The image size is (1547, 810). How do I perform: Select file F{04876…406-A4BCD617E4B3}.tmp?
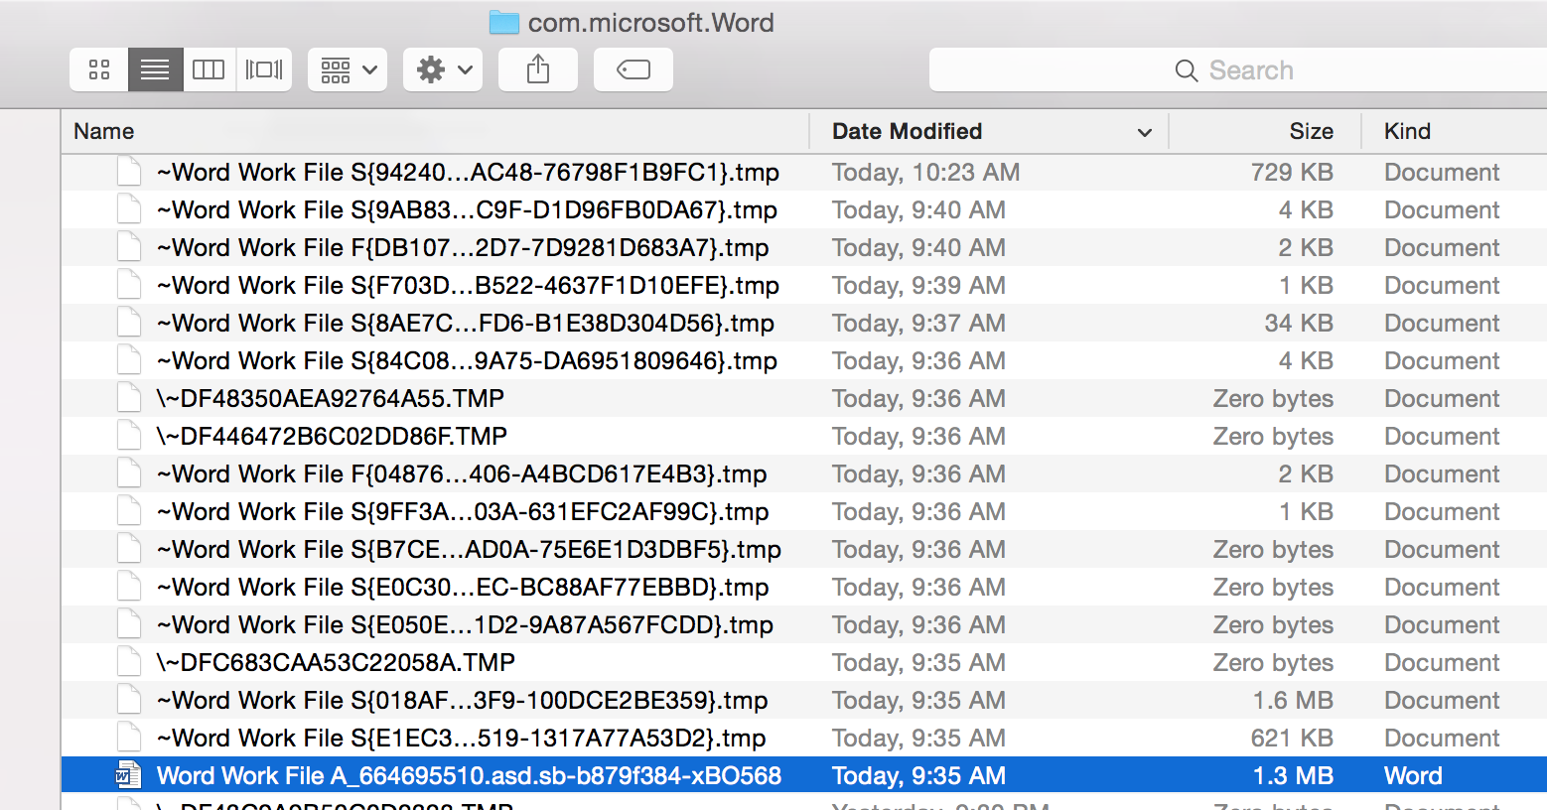[462, 474]
